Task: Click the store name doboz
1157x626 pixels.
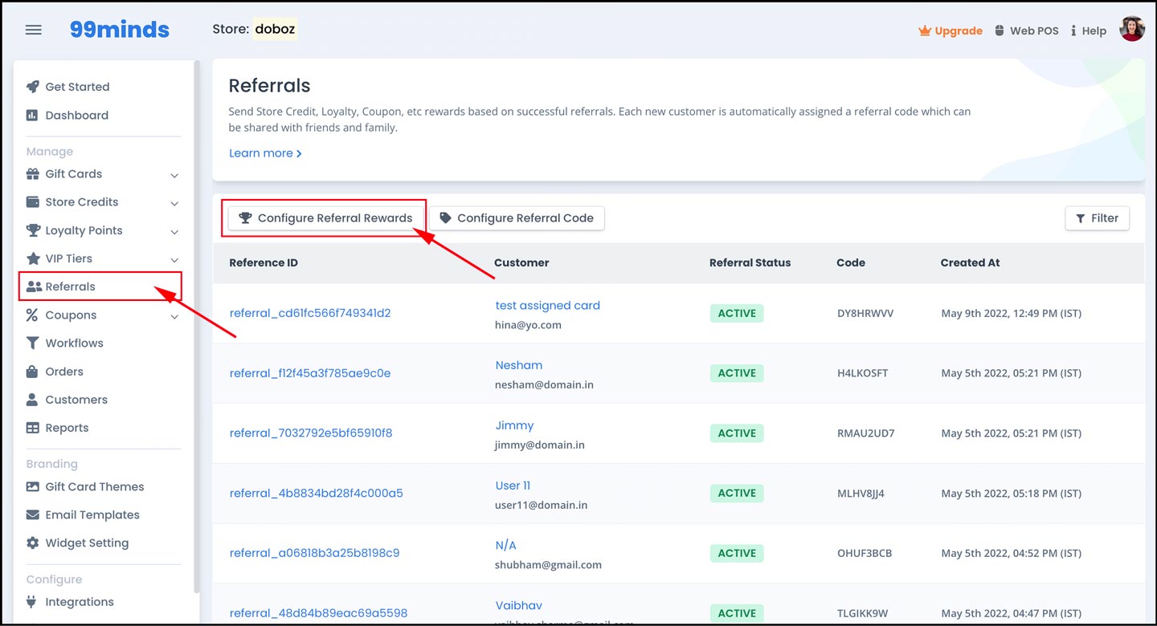Action: coord(275,29)
